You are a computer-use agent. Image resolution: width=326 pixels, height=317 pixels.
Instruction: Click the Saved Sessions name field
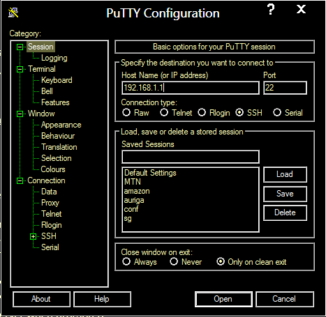191,157
